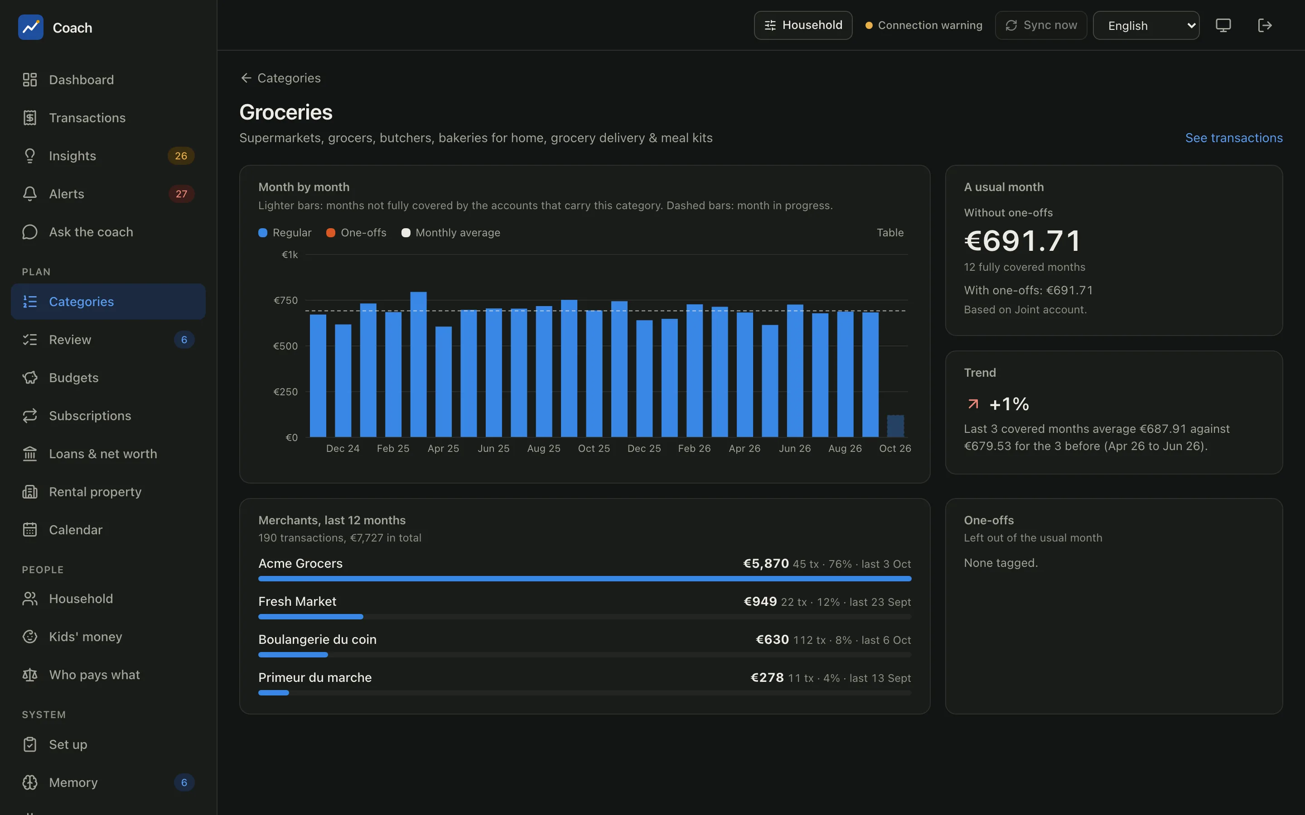Image resolution: width=1305 pixels, height=815 pixels.
Task: Open Who pays what scales icon
Action: pyautogui.click(x=29, y=674)
